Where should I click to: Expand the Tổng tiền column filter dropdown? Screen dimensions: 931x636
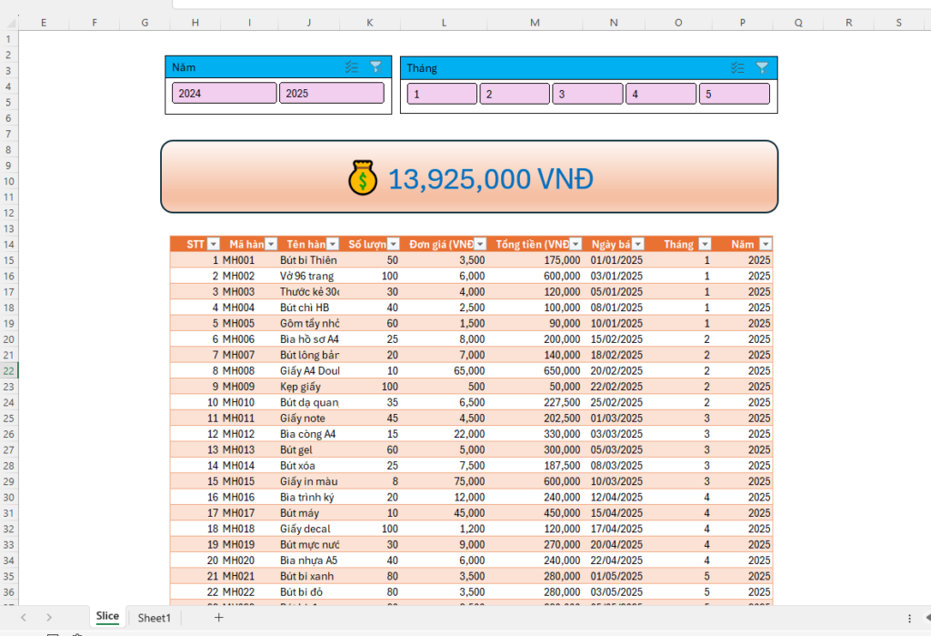coord(576,244)
